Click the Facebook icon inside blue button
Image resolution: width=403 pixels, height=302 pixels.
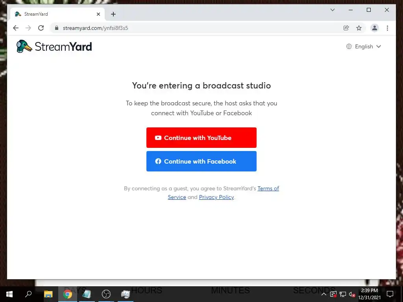point(158,161)
